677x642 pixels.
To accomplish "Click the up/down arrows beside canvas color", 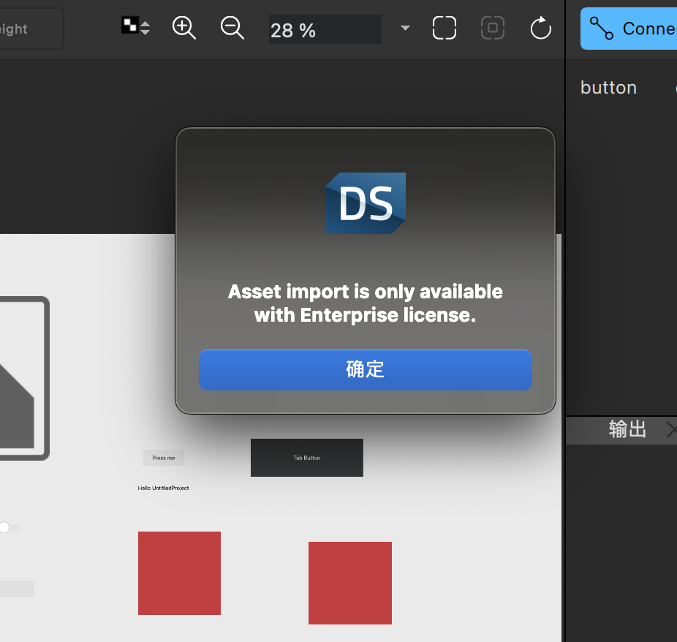I will click(x=145, y=27).
